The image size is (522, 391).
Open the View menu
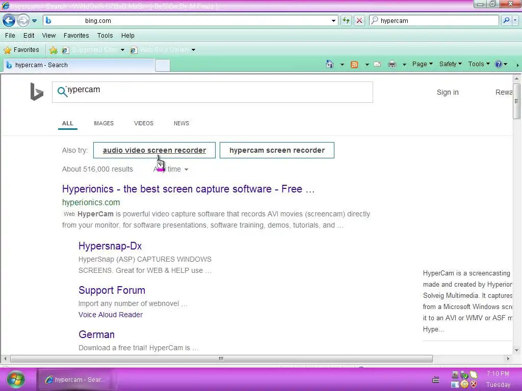48,35
